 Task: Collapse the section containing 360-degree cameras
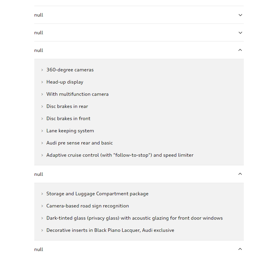coord(240,50)
